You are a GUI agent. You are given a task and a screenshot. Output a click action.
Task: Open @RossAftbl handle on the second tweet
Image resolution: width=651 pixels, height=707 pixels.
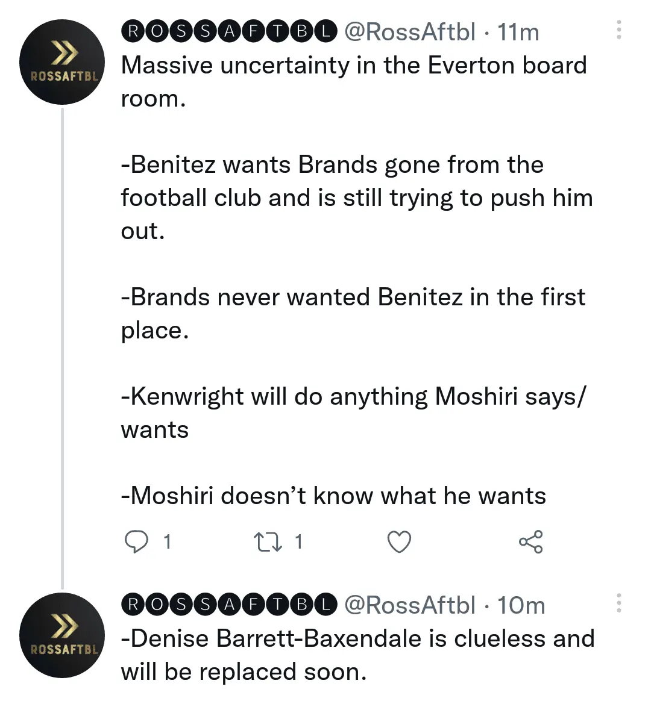click(409, 605)
